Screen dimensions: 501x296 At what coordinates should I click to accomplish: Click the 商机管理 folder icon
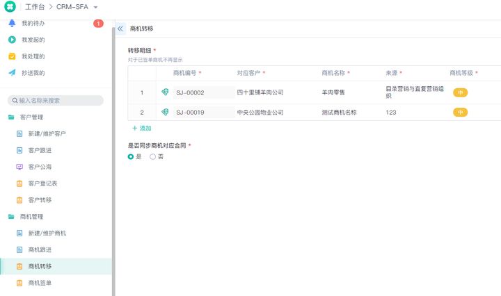[x=11, y=217]
